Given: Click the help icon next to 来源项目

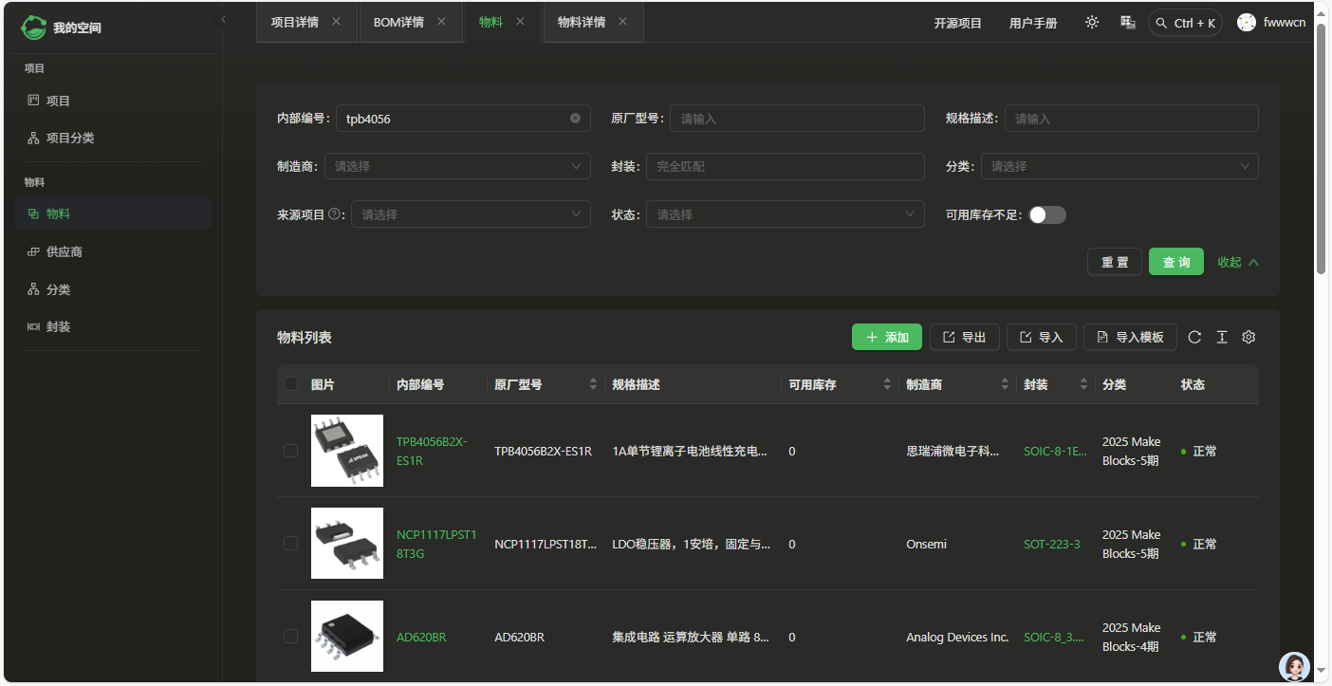Looking at the screenshot, I should (334, 214).
